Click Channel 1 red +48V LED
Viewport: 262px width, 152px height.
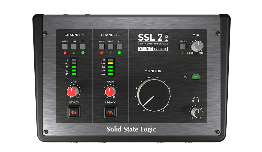point(65,53)
